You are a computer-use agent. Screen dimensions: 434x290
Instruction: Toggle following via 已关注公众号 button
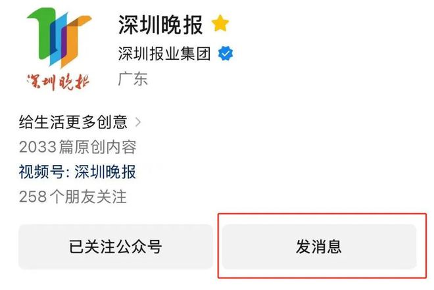coord(116,247)
